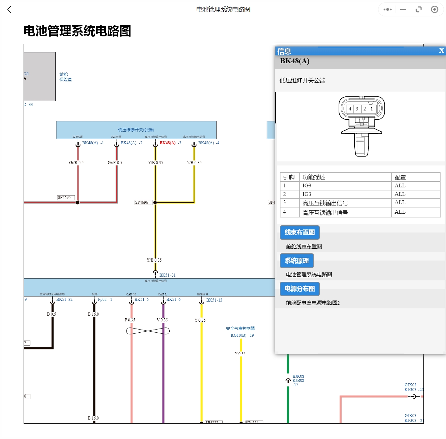This screenshot has width=446, height=439.
Task: Open the 前舱线束布置图 link
Action: [x=304, y=246]
